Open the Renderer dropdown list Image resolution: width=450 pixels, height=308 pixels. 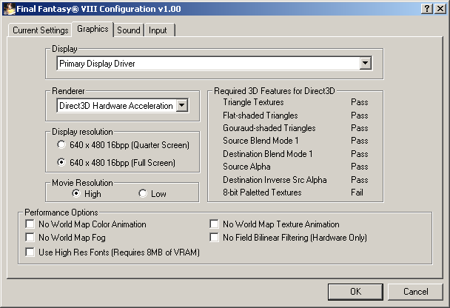(182, 106)
